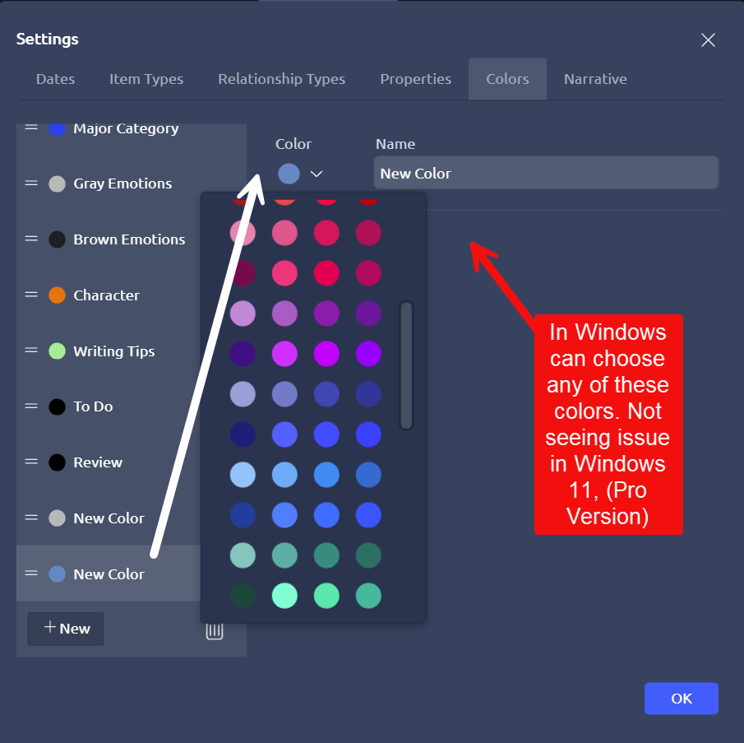
Task: Choose the mint green swatch in bottom row
Action: click(284, 595)
